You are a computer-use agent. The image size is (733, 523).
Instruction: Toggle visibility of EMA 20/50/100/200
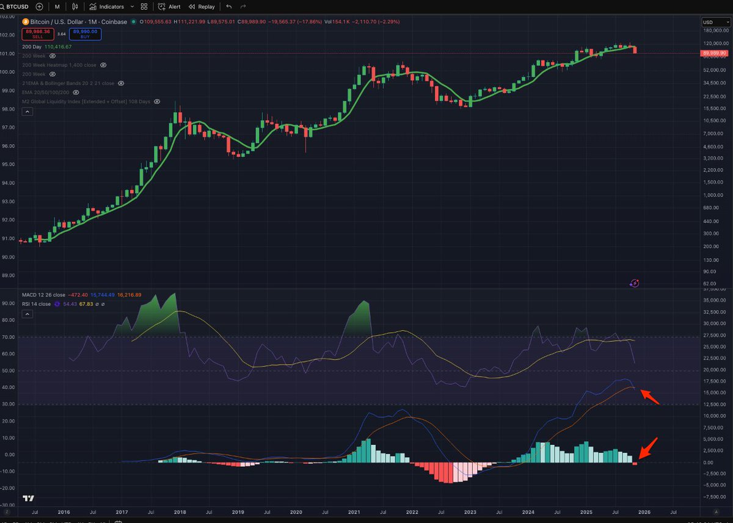tap(75, 92)
